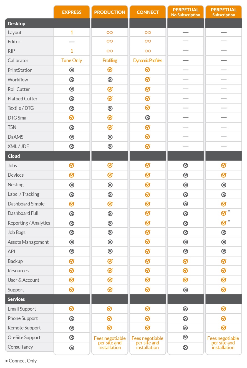The height and width of the screenshot is (368, 247).
Task: Click the CONNECT plan header
Action: 148,12
